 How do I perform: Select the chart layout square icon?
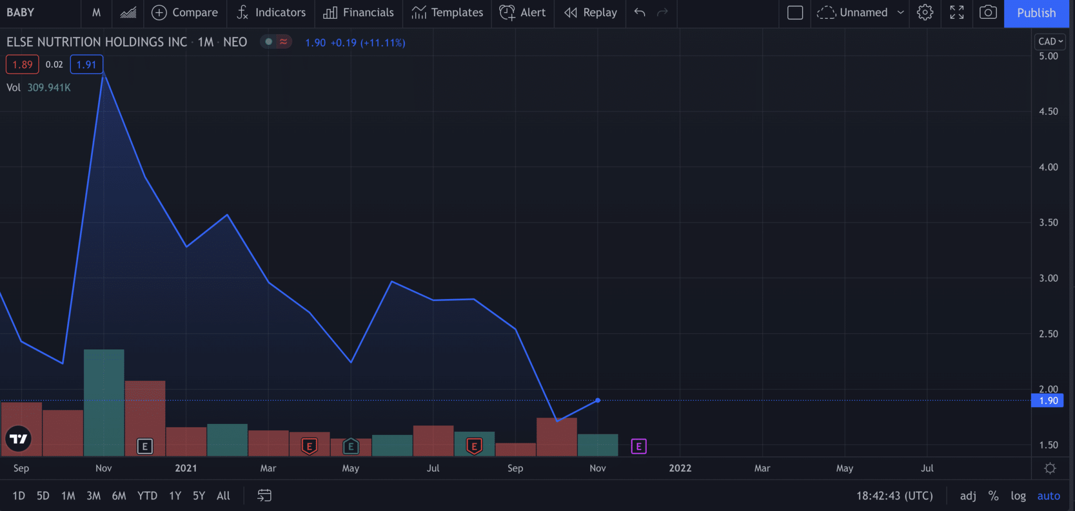[x=795, y=13]
